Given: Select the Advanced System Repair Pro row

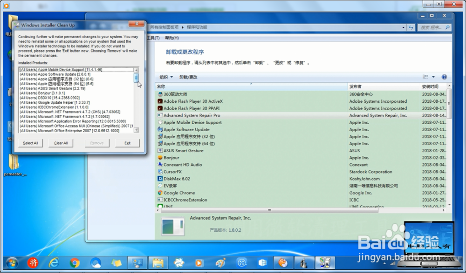Looking at the screenshot, I should (301, 115).
